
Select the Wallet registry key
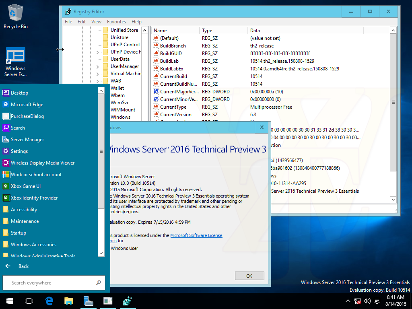(x=117, y=88)
